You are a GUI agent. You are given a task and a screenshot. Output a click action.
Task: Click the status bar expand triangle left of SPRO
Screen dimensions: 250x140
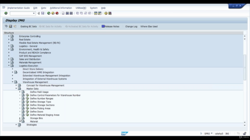click(201, 133)
